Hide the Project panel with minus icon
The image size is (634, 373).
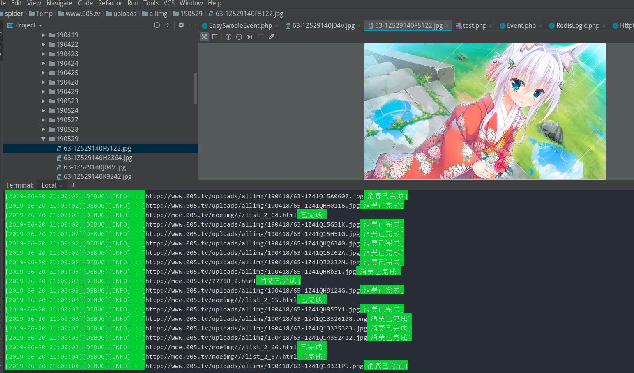click(192, 25)
